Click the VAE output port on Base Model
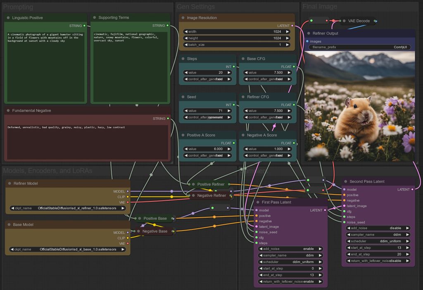Image resolution: width=423 pixels, height=290 pixels. [x=128, y=243]
